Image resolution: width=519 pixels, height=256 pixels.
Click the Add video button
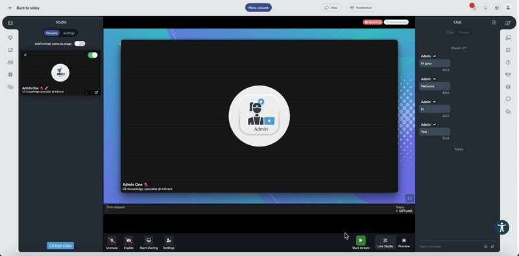(x=60, y=246)
